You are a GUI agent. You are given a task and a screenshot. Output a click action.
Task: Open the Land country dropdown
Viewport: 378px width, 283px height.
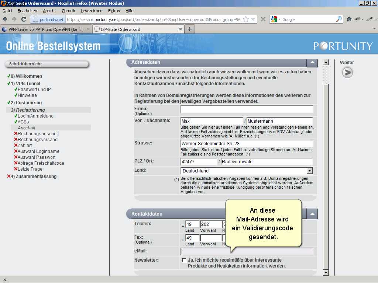click(x=309, y=171)
